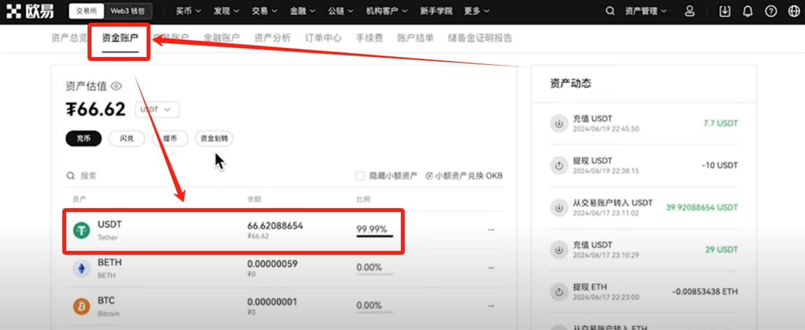
Task: Check the 隐藏小额资产 checkbox
Action: coord(360,176)
